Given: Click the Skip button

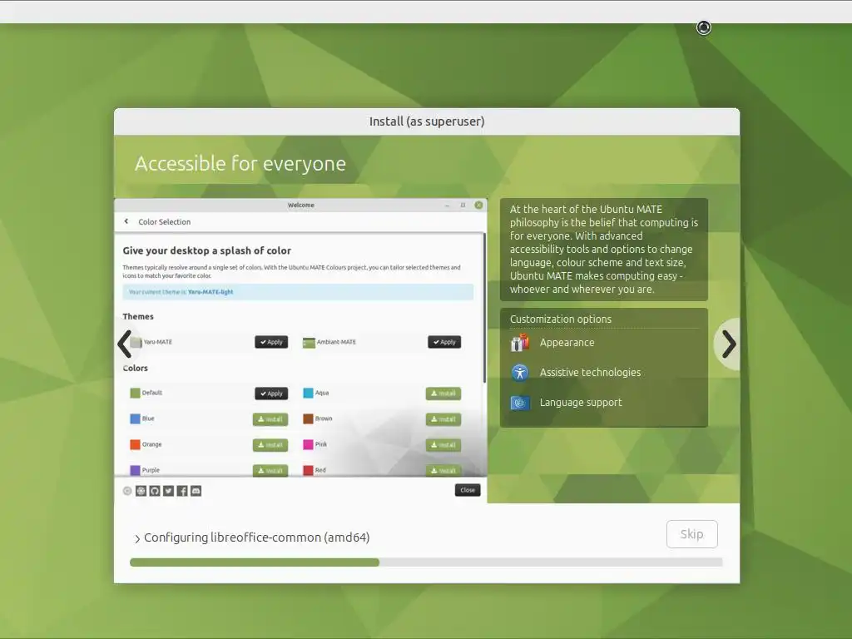Looking at the screenshot, I should (691, 534).
